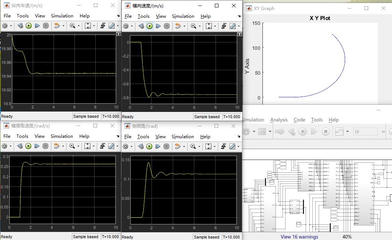Open Analysis menu in Simulink model window
Screen dimensions: 392x240
click(279, 120)
